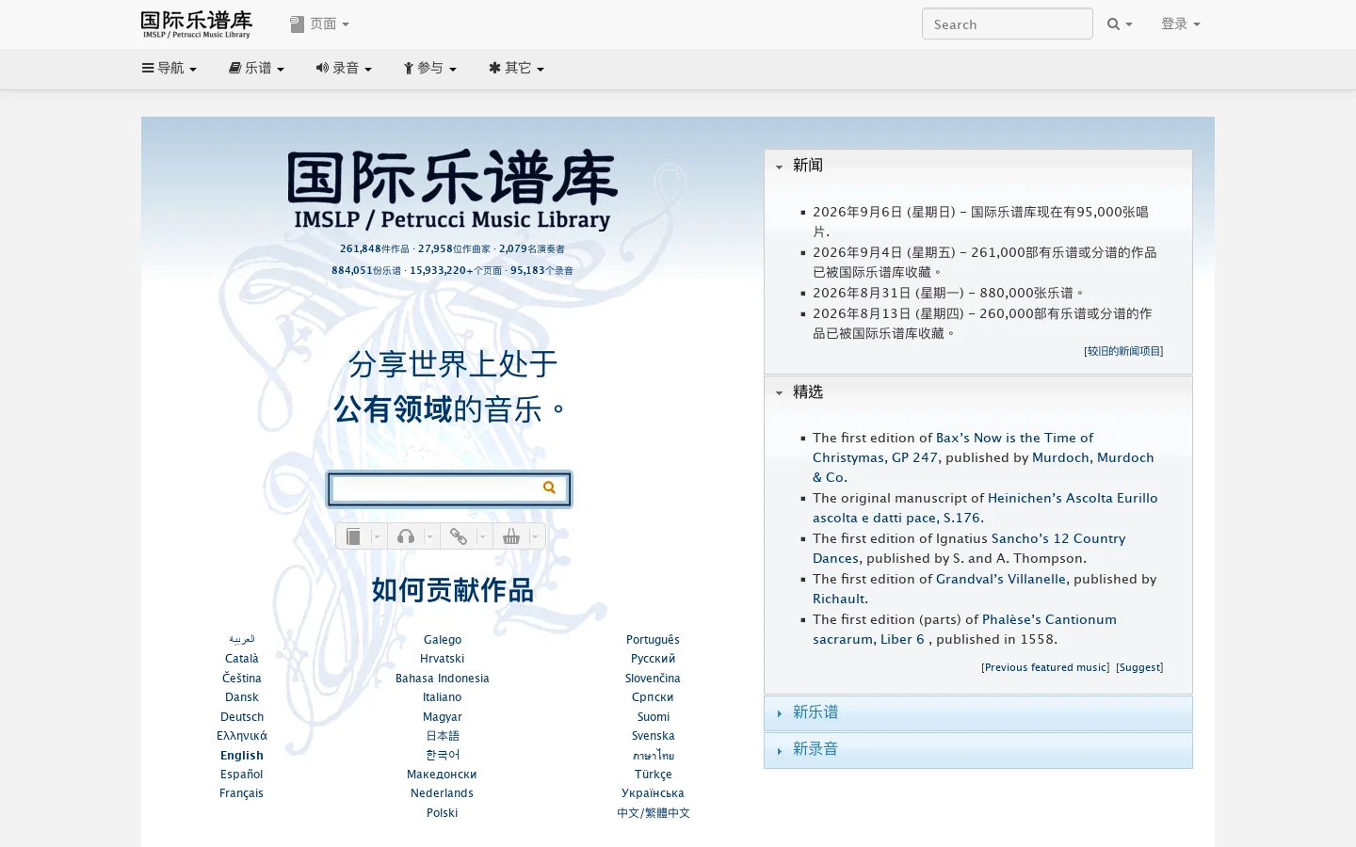Click the large 国际乐谱库 banner logo
This screenshot has width=1356, height=847.
[x=452, y=189]
